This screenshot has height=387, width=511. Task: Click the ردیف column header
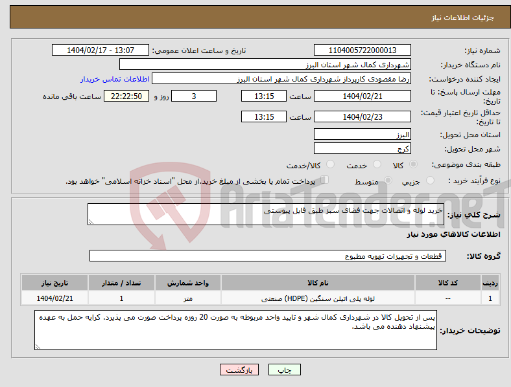tap(490, 283)
